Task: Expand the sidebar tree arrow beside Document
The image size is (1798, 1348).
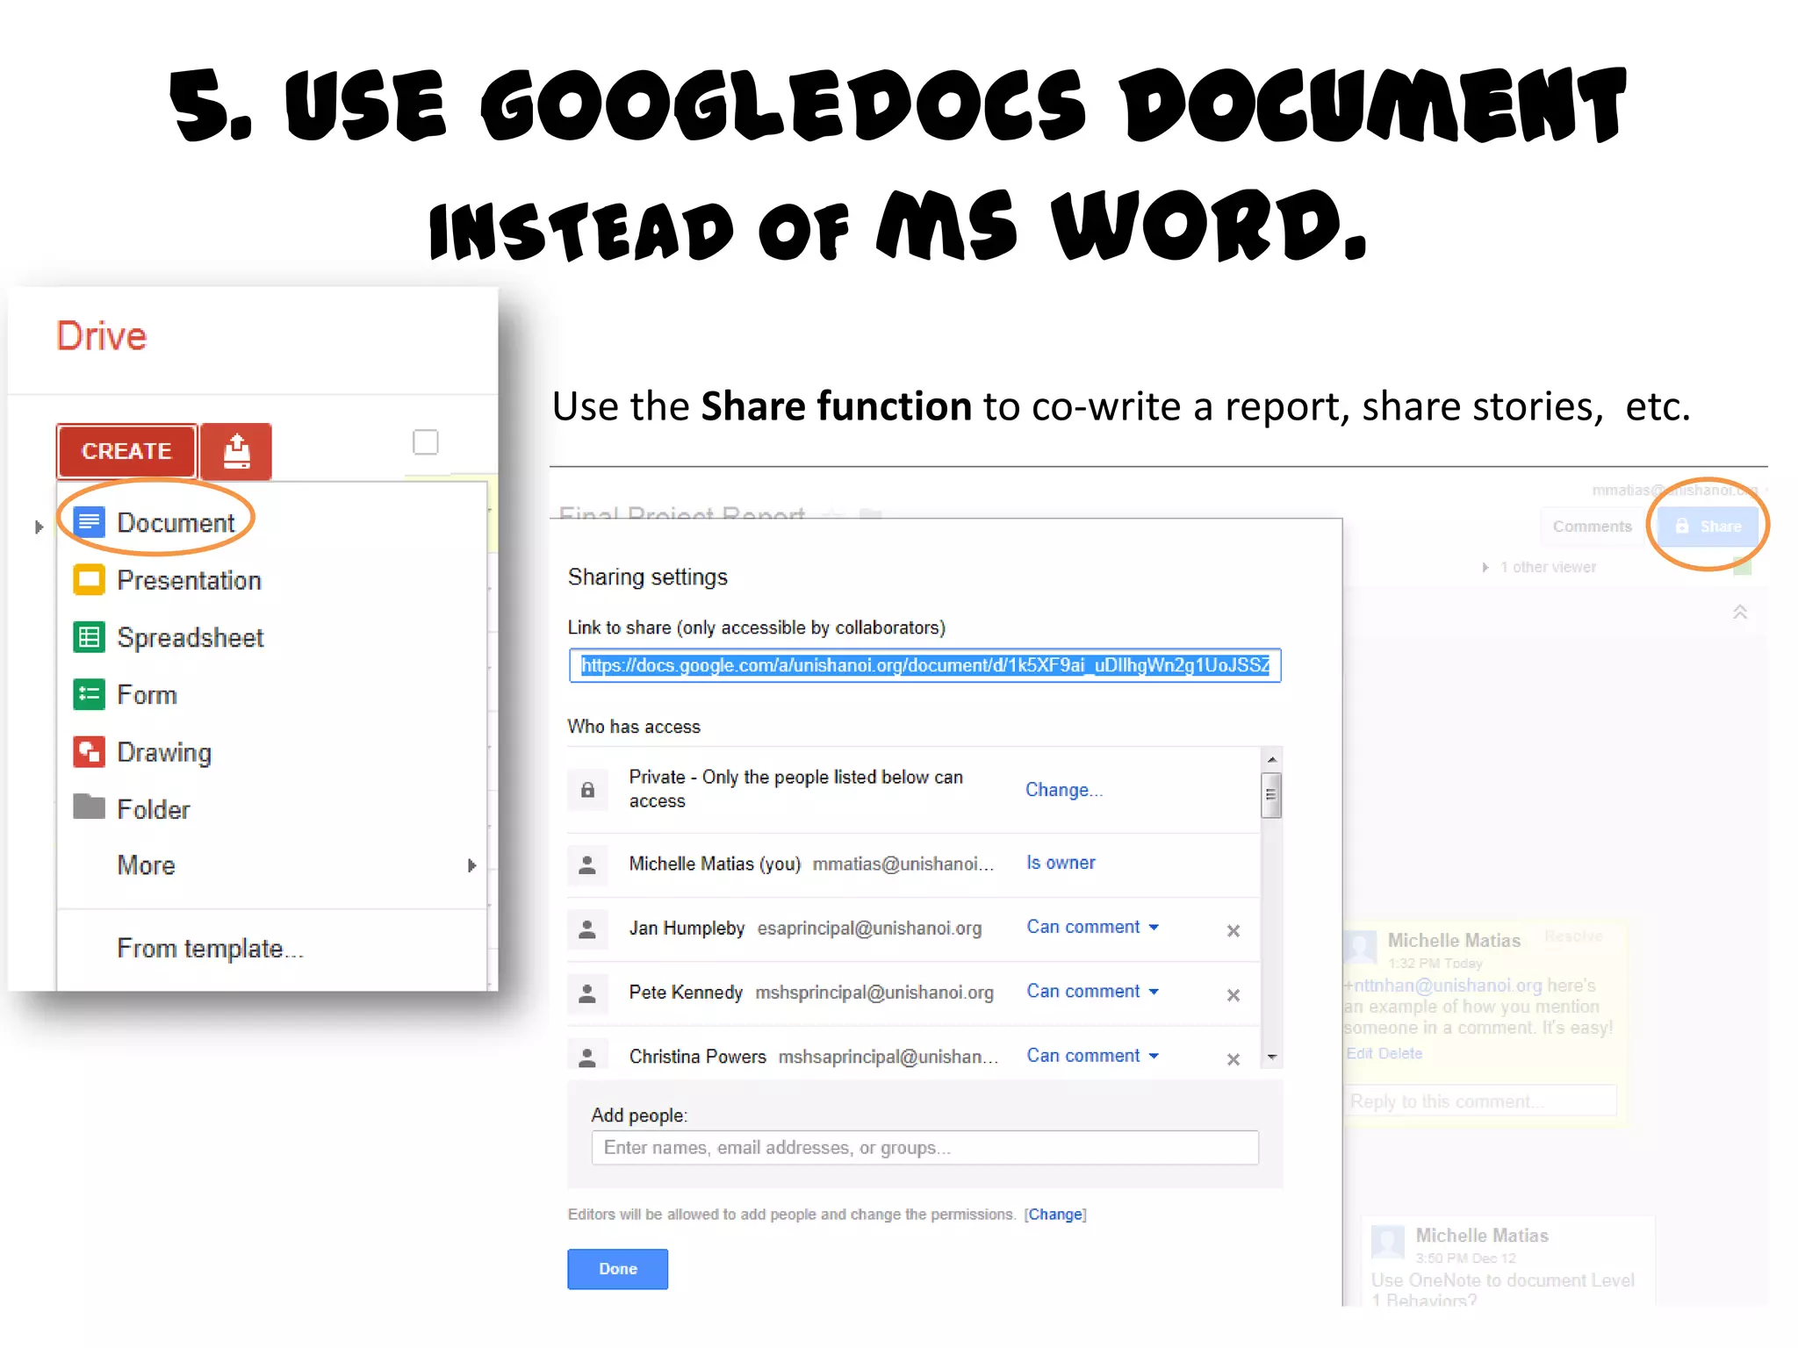Action: (39, 527)
